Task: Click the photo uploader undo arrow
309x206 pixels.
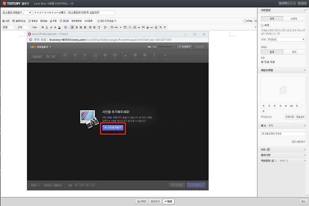Action: (48, 57)
